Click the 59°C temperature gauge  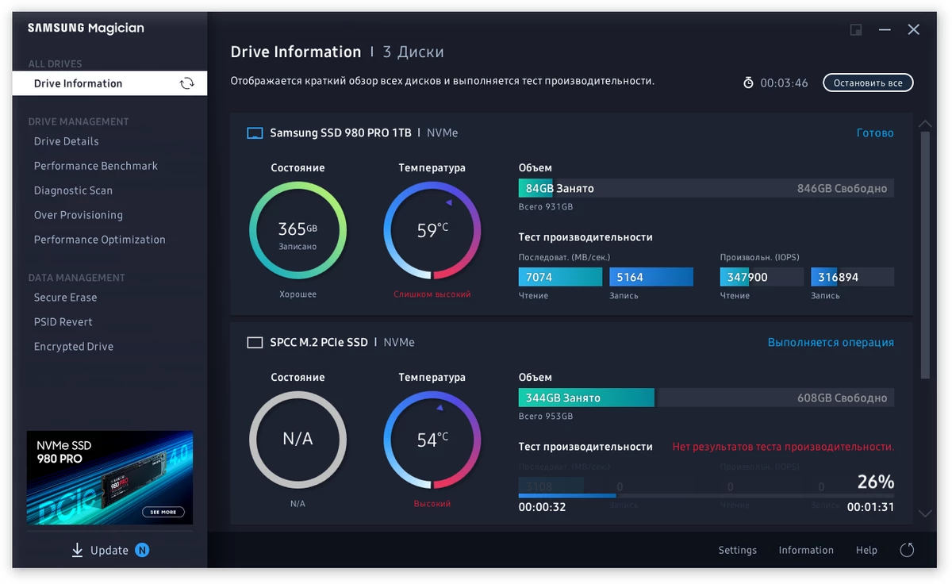pos(432,231)
